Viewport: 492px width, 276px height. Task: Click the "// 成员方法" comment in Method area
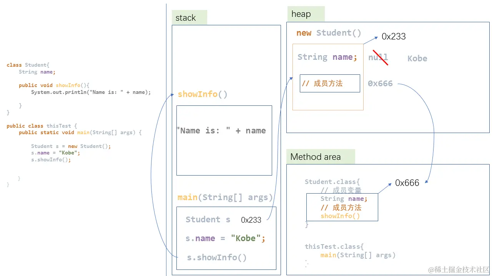click(341, 207)
